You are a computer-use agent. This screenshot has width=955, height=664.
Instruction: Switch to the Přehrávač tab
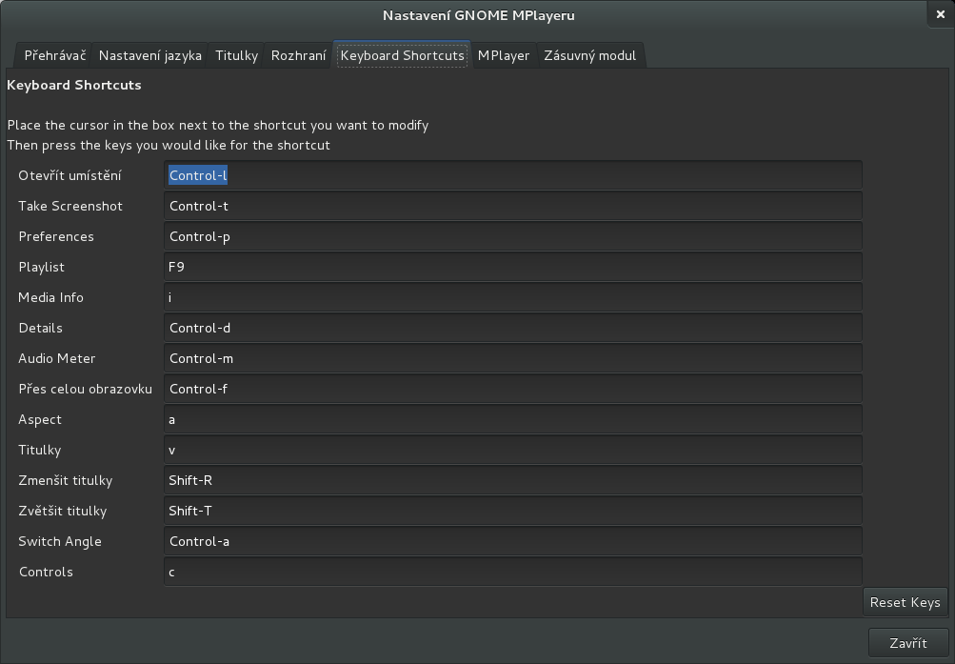[55, 55]
